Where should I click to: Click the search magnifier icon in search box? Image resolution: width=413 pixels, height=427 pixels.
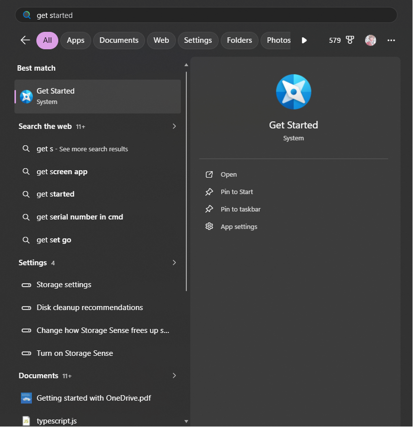26,15
